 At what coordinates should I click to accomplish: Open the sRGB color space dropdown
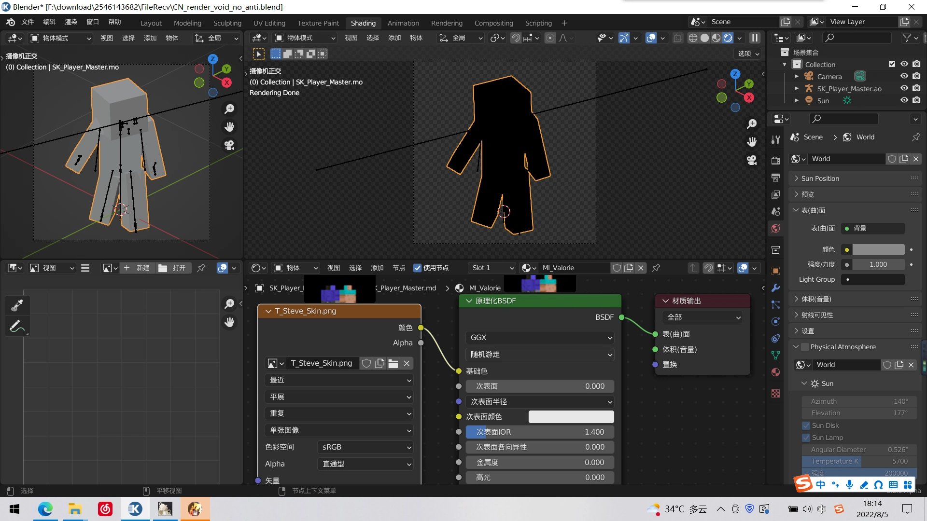pyautogui.click(x=365, y=447)
